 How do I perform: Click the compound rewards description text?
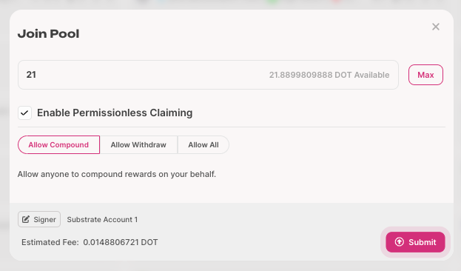point(117,174)
